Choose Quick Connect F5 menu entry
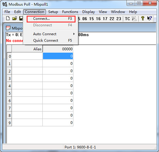 click(x=51, y=40)
